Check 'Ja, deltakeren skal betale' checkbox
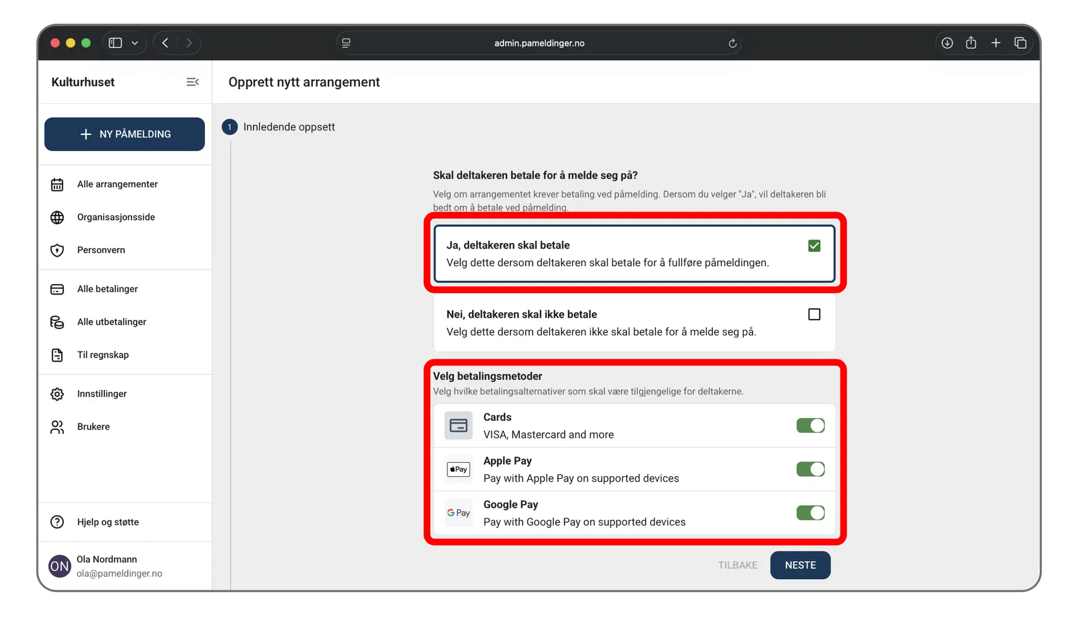The width and height of the screenshot is (1078, 622). [814, 246]
